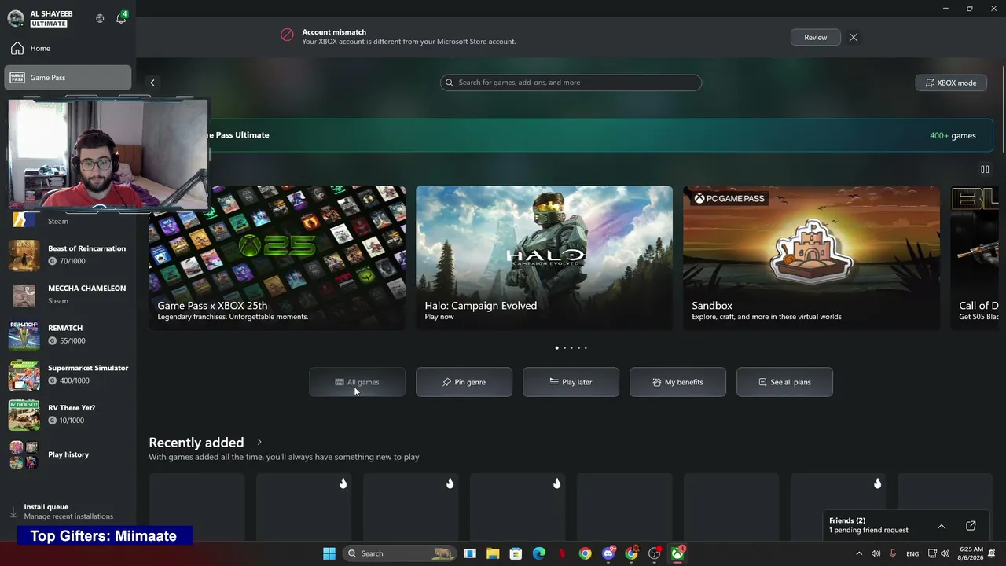This screenshot has width=1006, height=566.
Task: Open Microsoft Store from the taskbar
Action: pyautogui.click(x=516, y=553)
